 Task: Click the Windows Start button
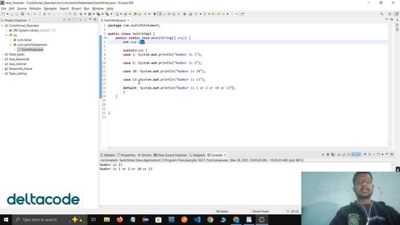[x=6, y=219]
